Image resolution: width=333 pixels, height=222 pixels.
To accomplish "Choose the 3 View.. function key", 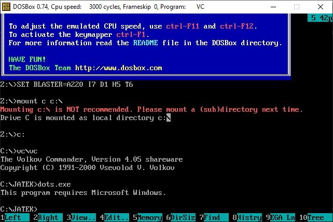I will click(x=81, y=217).
